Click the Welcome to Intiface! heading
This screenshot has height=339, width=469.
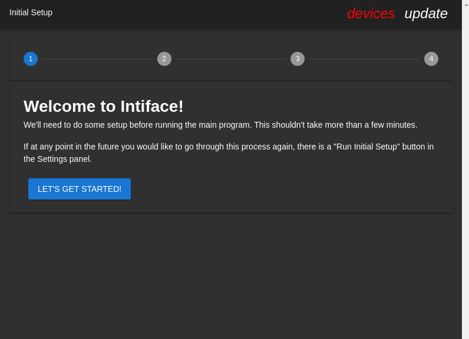click(x=104, y=106)
